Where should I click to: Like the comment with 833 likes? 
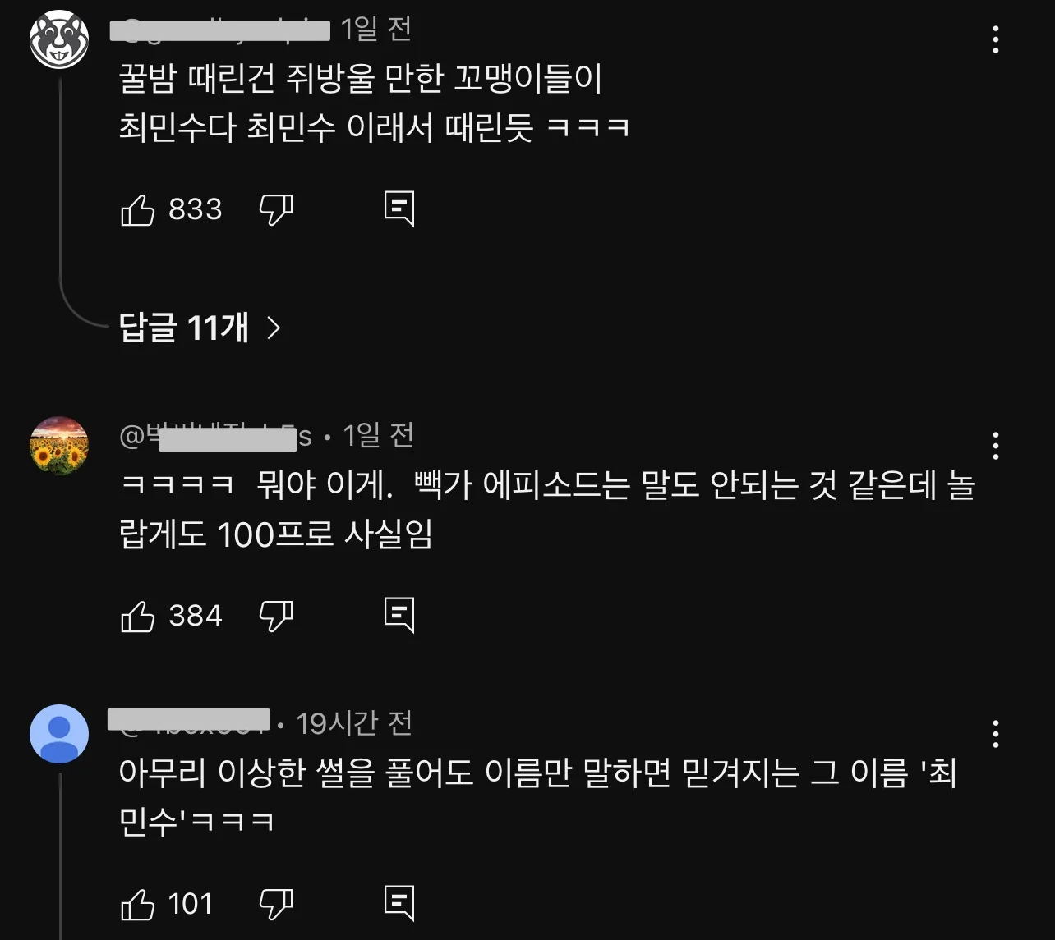pyautogui.click(x=138, y=210)
